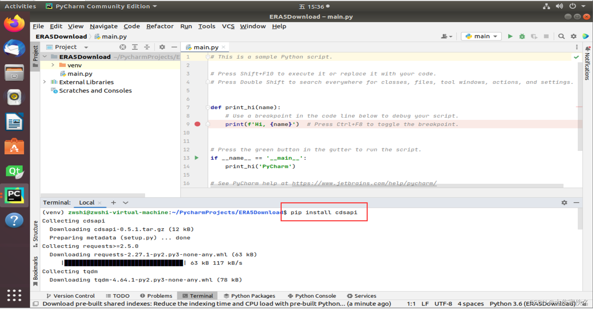Collapse the ERA5Download project root
593x309 pixels.
[45, 57]
